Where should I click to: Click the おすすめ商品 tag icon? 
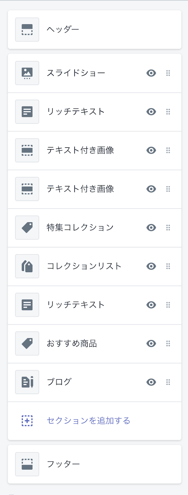[x=27, y=343]
